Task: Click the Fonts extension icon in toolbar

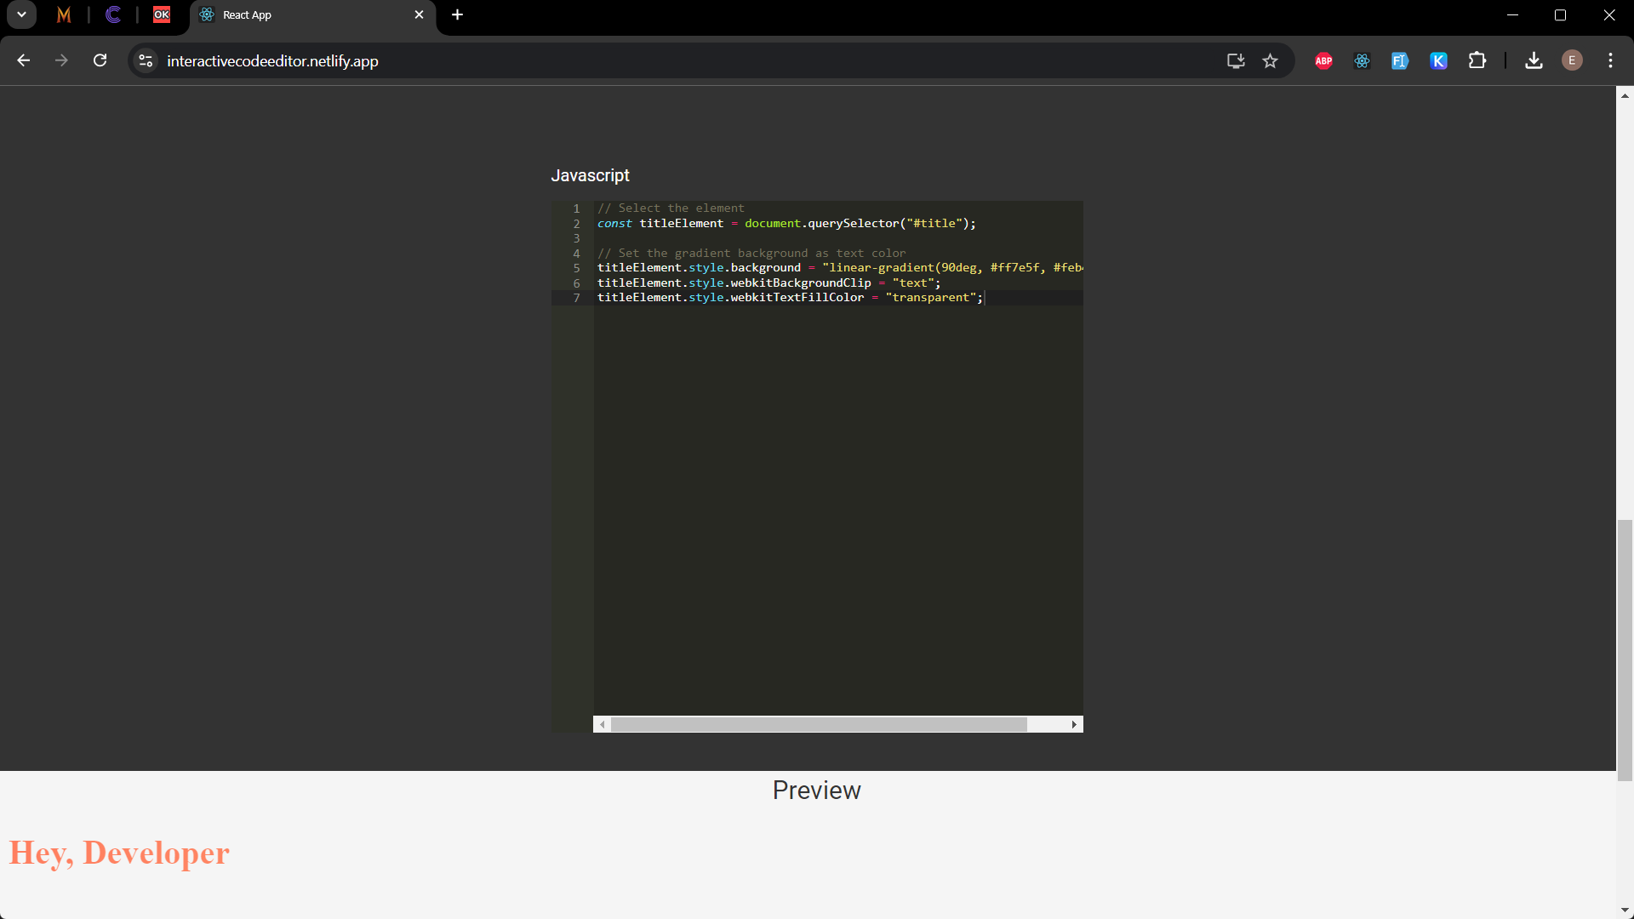Action: click(x=1399, y=60)
